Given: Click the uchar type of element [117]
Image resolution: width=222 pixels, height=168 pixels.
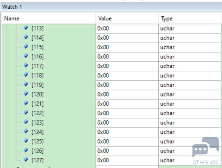Looking at the screenshot, I should click(x=167, y=66).
